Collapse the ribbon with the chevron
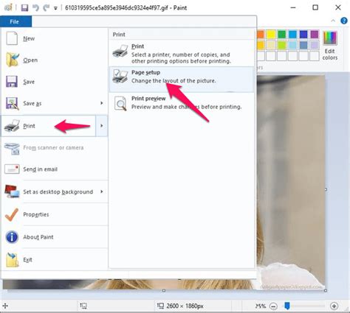Screen dimensions: 350x313 333,21
